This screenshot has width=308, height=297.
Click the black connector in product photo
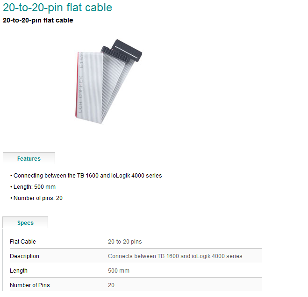(122, 52)
